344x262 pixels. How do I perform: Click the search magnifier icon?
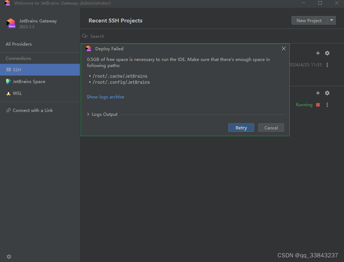point(85,36)
